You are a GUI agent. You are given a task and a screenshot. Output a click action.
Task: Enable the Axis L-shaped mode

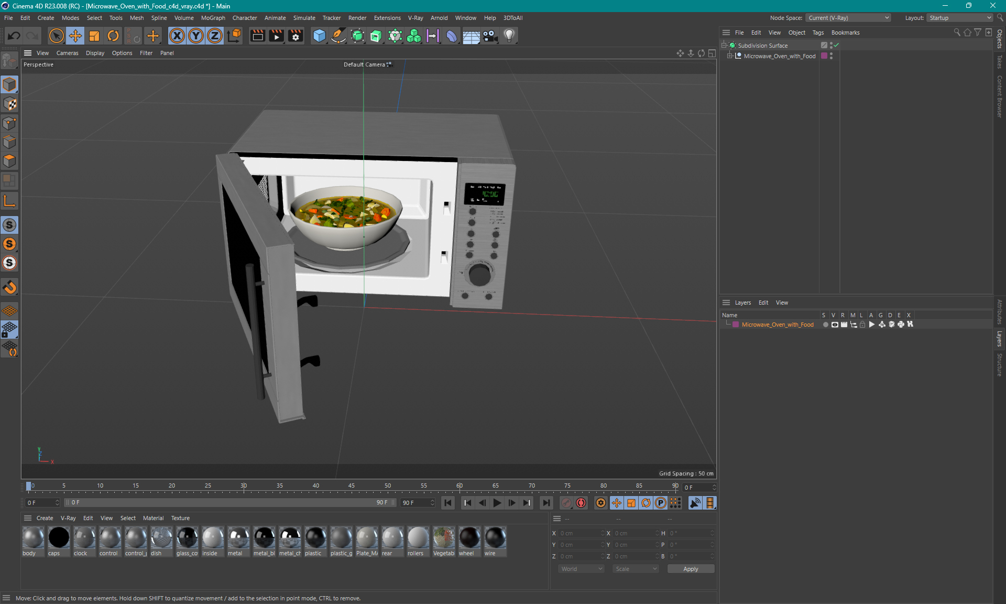coord(9,201)
